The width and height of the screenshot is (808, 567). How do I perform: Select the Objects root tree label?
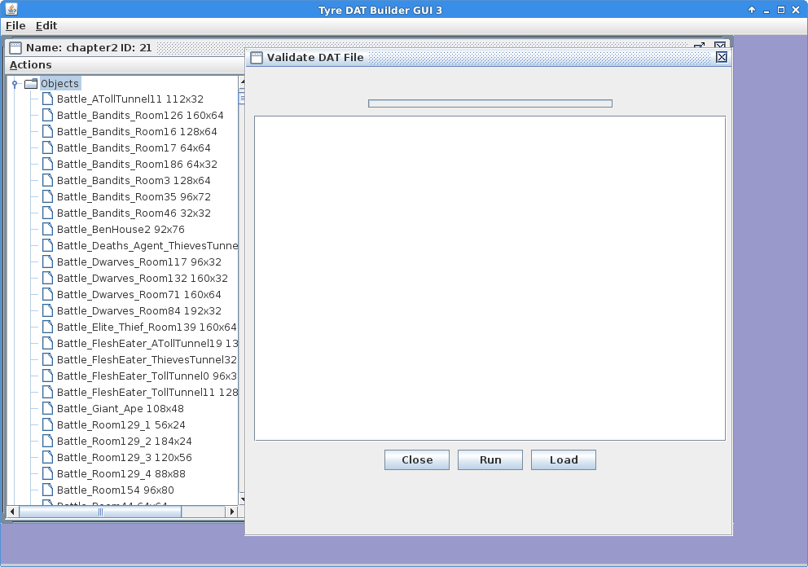(x=59, y=84)
